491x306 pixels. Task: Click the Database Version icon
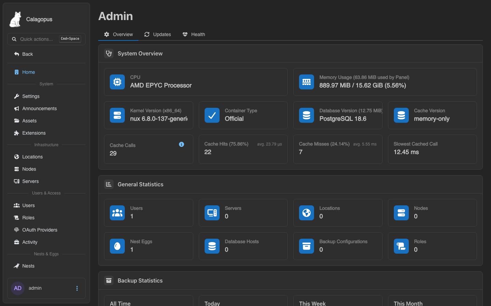307,115
